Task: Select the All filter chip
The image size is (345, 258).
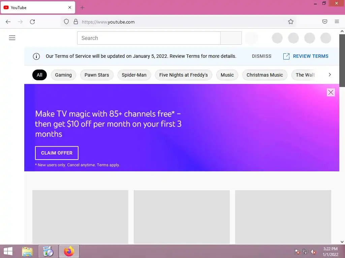Action: pyautogui.click(x=40, y=75)
